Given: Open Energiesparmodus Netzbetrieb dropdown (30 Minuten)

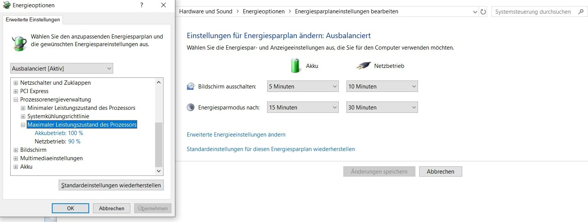Looking at the screenshot, I should pyautogui.click(x=382, y=108).
